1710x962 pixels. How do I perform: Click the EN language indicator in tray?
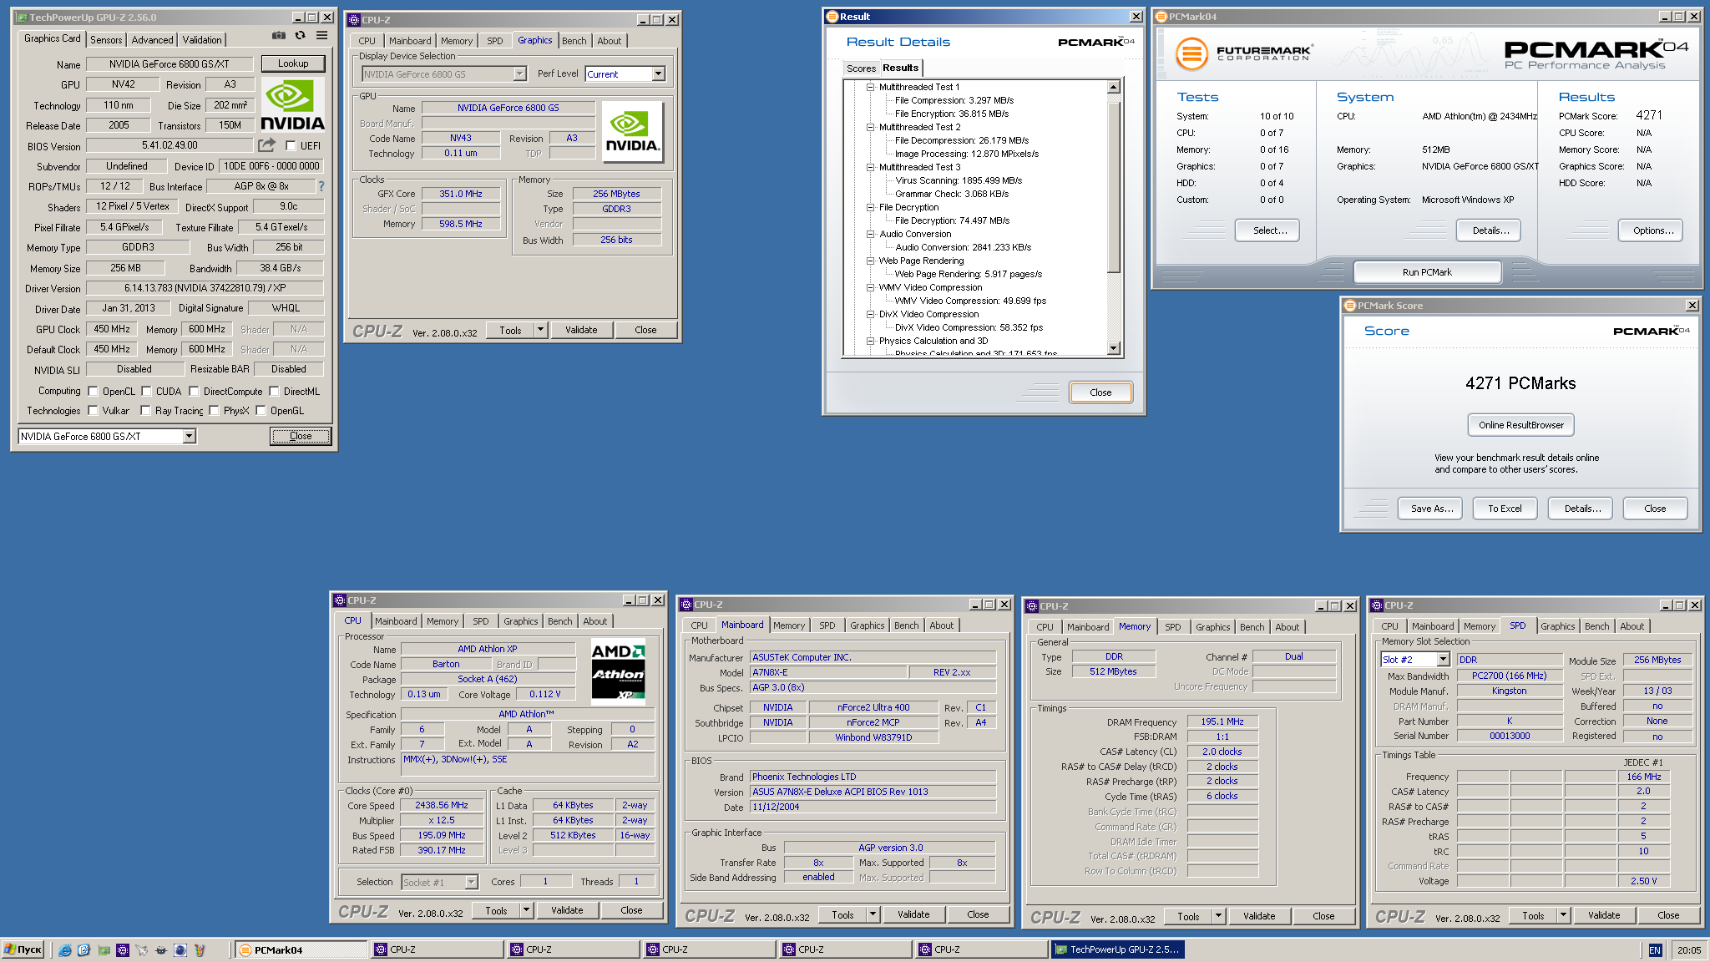click(x=1654, y=950)
